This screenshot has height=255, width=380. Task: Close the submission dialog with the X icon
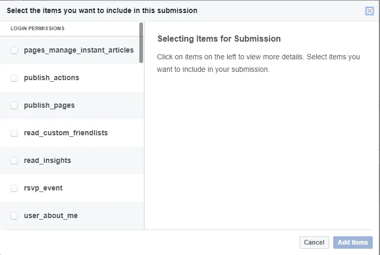(x=370, y=11)
